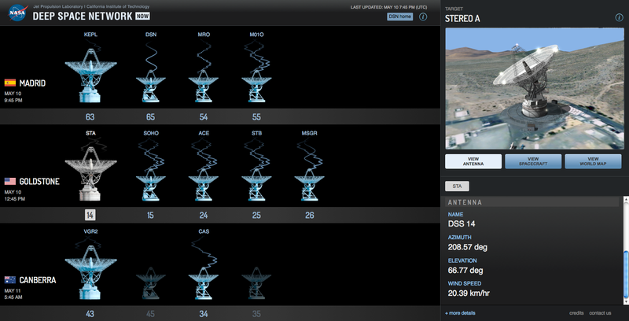Click dish number 24 under Goldstone
This screenshot has width=629, height=321.
204,216
